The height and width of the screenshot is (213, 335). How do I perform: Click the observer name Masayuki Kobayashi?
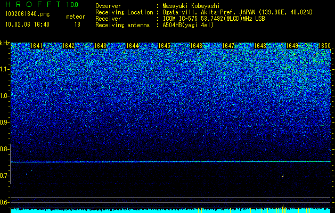pyautogui.click(x=191, y=6)
